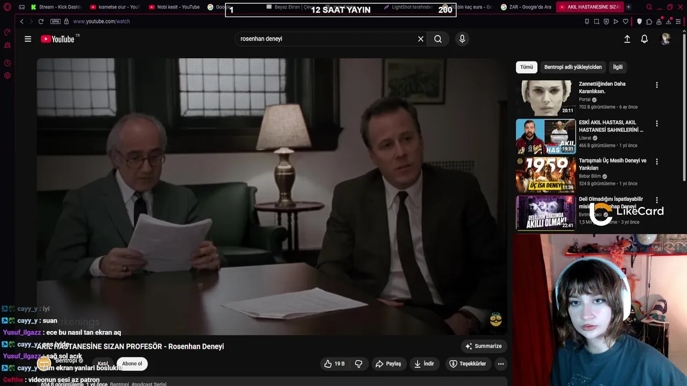This screenshot has width=687, height=386.
Task: Open options menu for 'Tartışmalı Üç Mesih Deneyi'
Action: [656, 161]
